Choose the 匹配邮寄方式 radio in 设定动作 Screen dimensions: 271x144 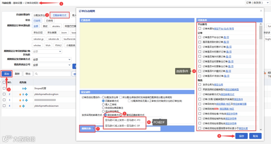[103, 101]
